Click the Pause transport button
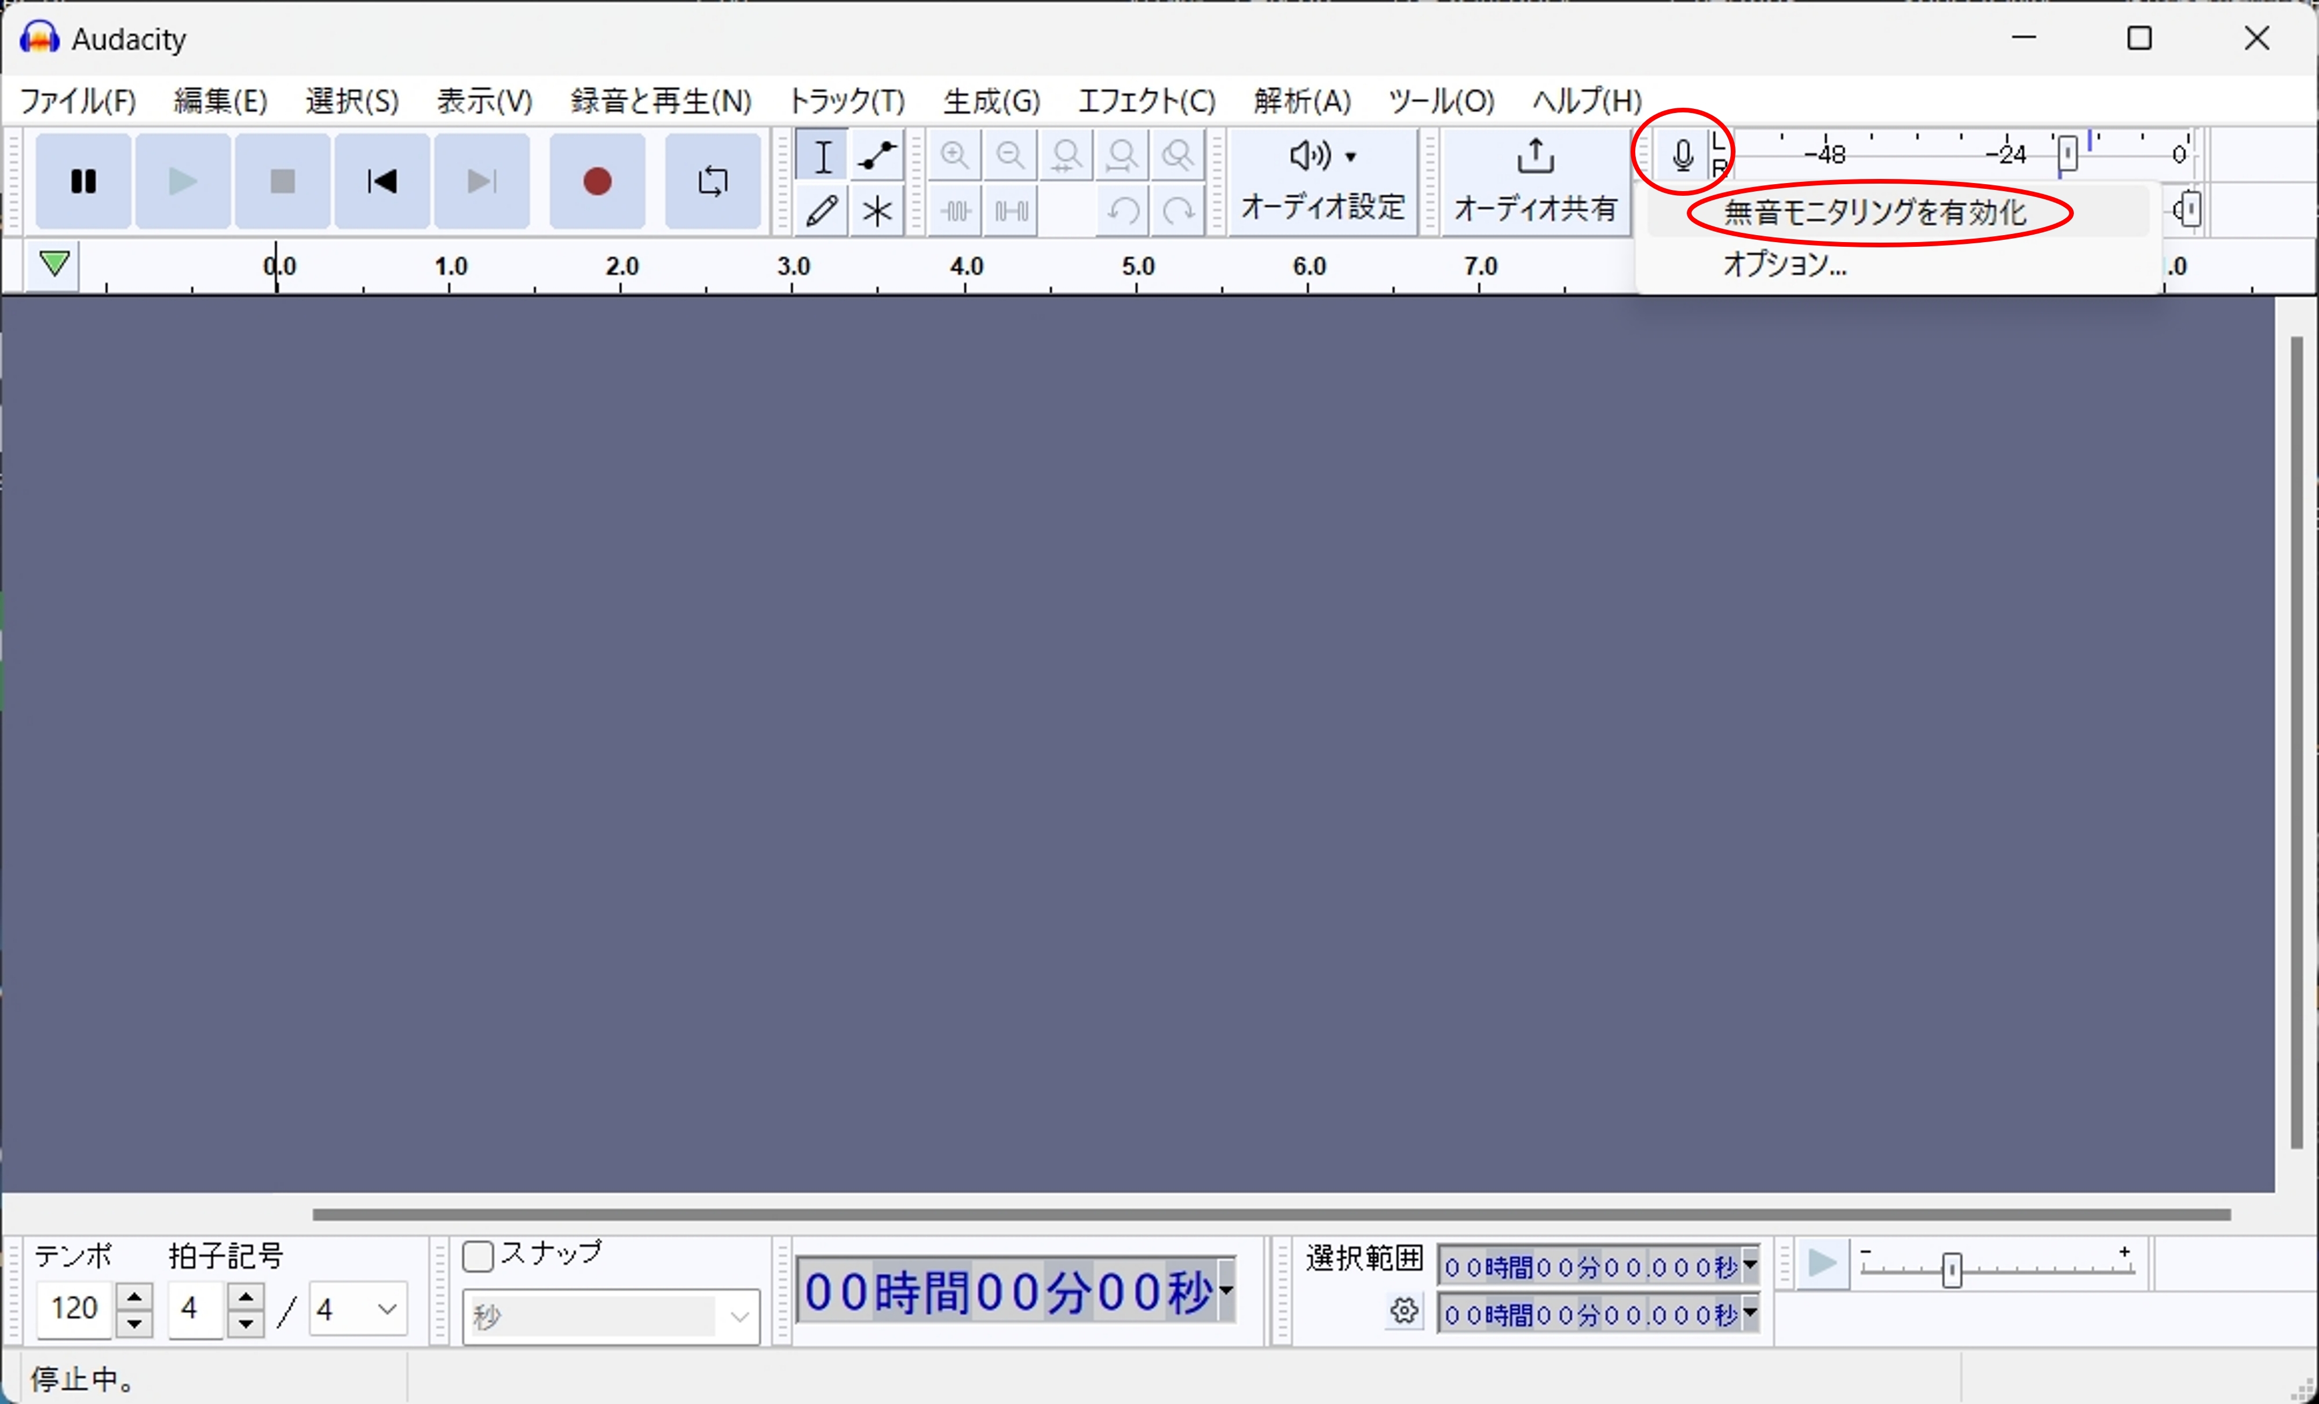The image size is (2319, 1404). (84, 181)
